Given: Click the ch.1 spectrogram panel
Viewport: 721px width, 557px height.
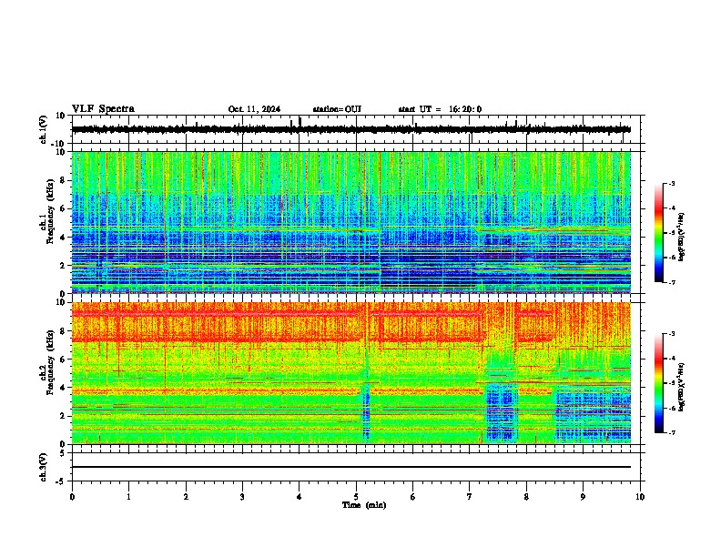Looking at the screenshot, I should pyautogui.click(x=350, y=222).
